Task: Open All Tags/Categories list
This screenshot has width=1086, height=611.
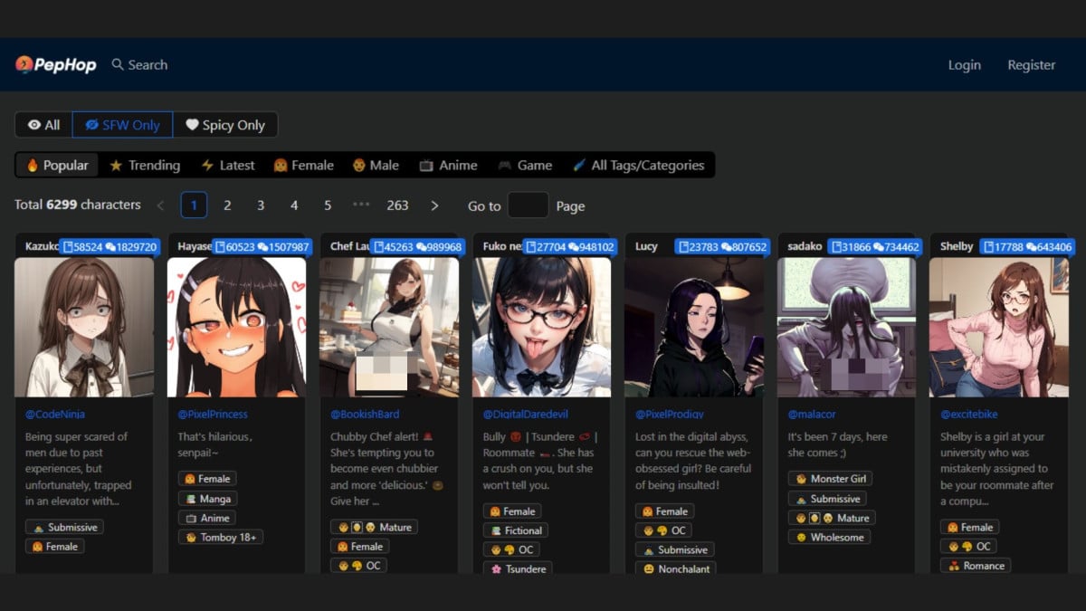Action: tap(638, 165)
